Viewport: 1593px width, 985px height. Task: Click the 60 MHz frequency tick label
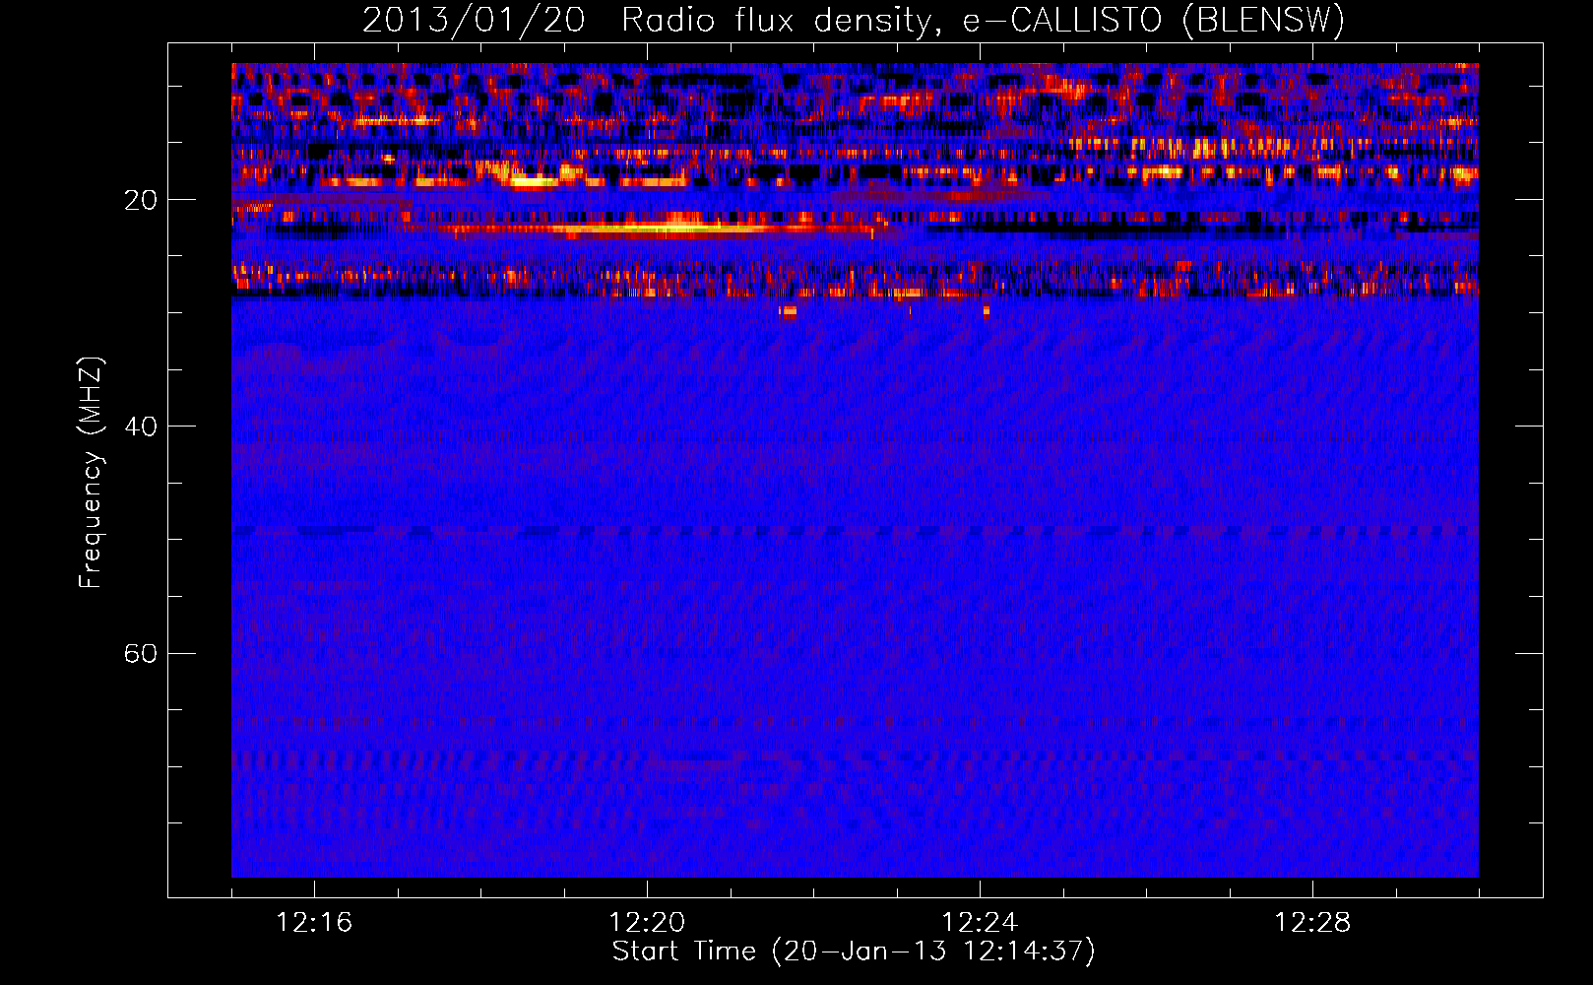(x=141, y=654)
